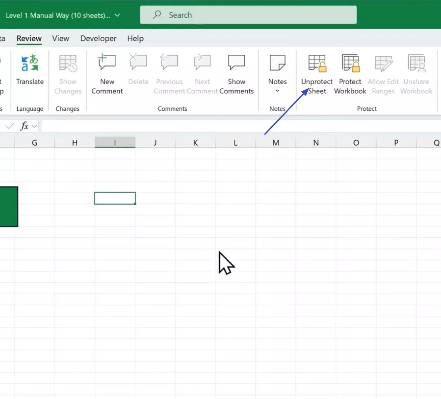Toggle workbook protection with Protect Workbook
Screen dimensions: 441x399
[350, 73]
